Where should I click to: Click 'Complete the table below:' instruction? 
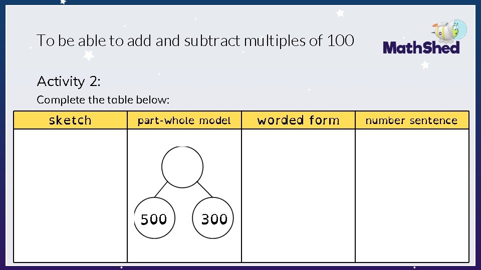tap(103, 100)
